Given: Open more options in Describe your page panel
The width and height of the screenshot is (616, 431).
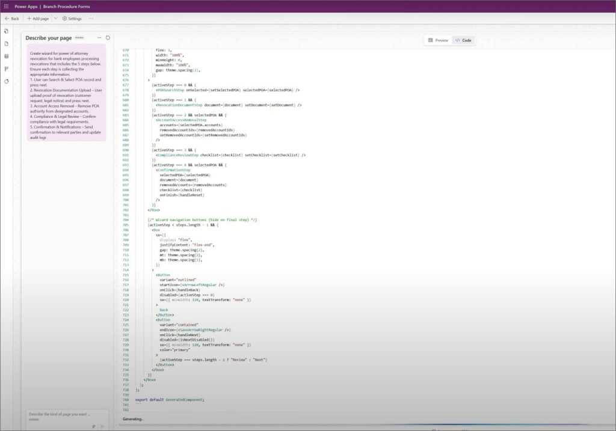Looking at the screenshot, I should click(99, 38).
